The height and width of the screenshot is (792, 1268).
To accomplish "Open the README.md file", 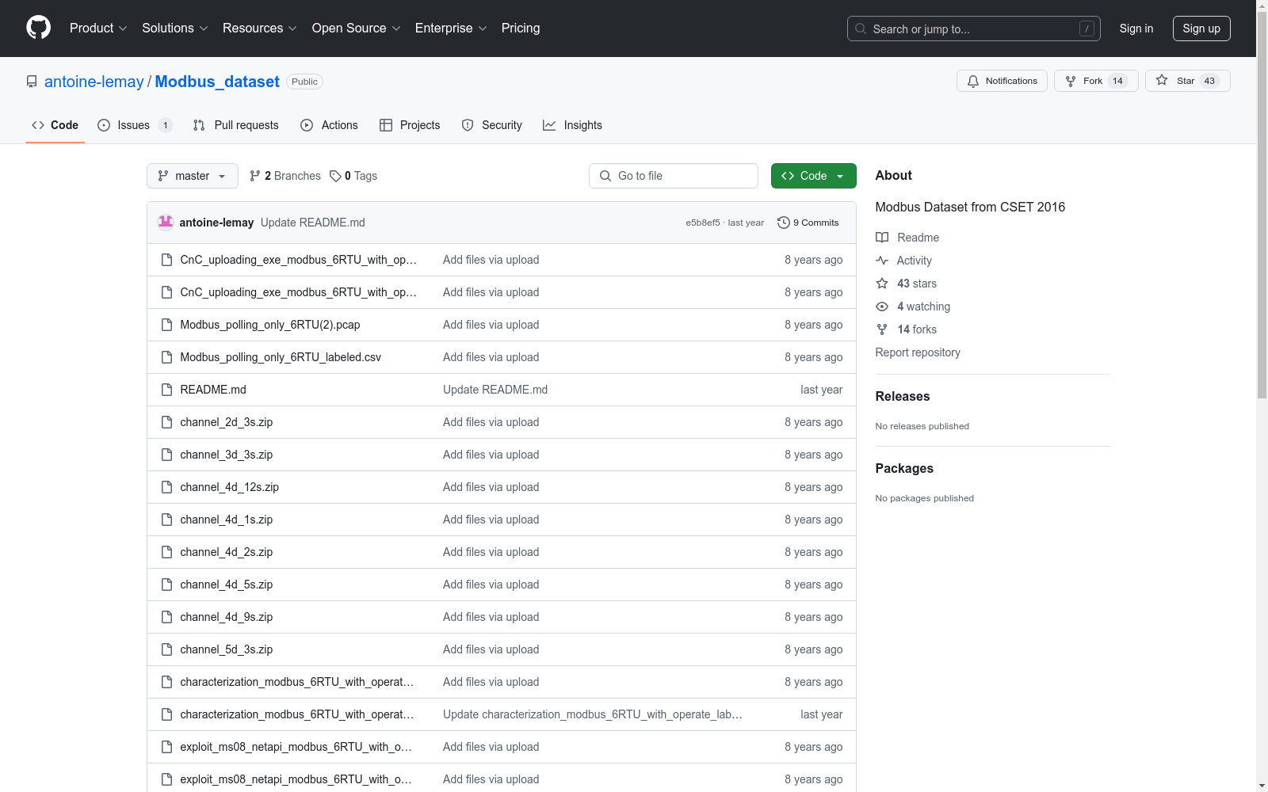I will tap(213, 390).
